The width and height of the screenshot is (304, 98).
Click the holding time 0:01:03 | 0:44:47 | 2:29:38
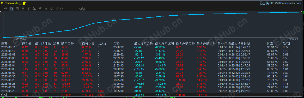(x=234, y=62)
